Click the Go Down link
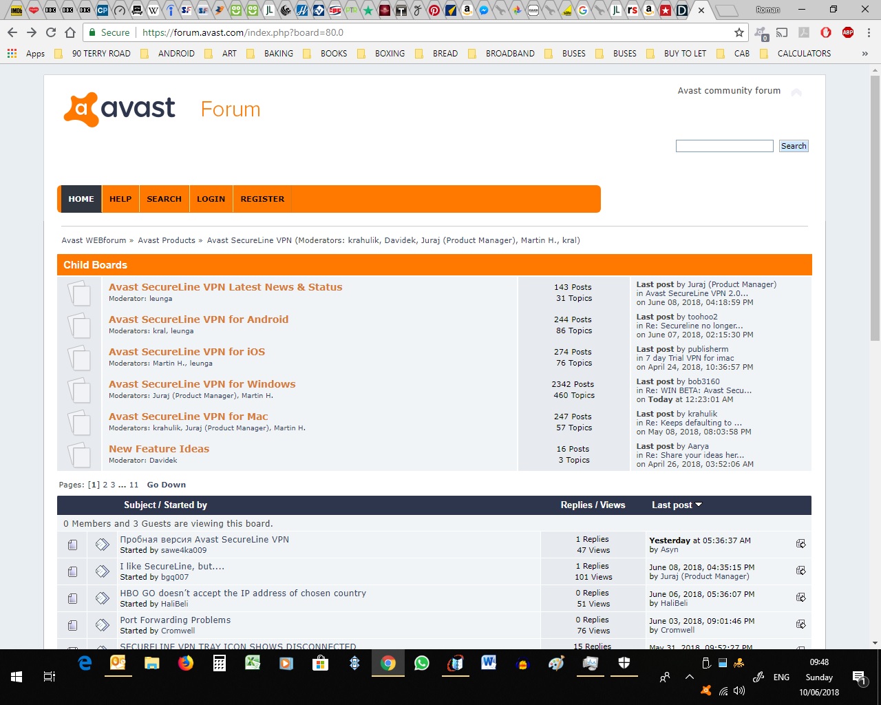The height and width of the screenshot is (705, 881). [x=167, y=485]
